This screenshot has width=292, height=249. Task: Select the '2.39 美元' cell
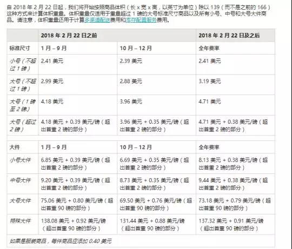(x=131, y=61)
